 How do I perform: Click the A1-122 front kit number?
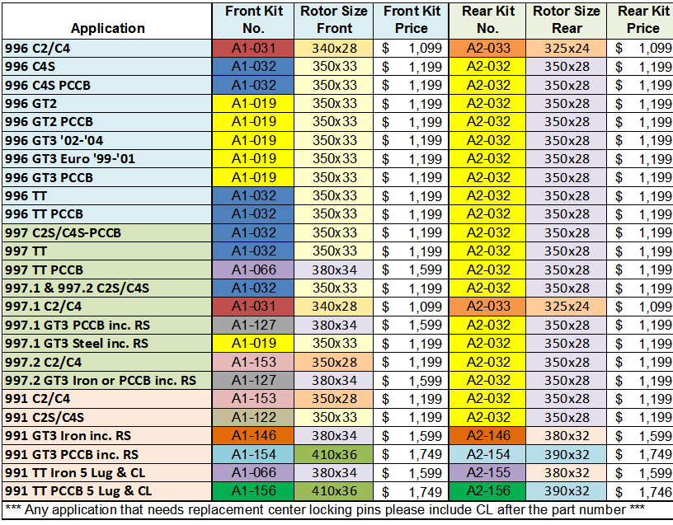coord(253,417)
